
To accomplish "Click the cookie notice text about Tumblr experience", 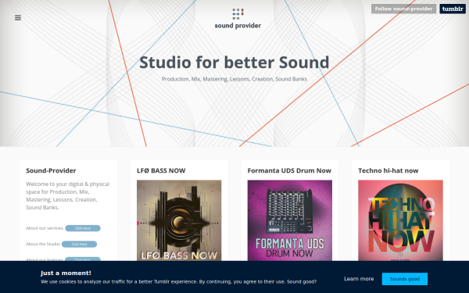I will pos(178,281).
